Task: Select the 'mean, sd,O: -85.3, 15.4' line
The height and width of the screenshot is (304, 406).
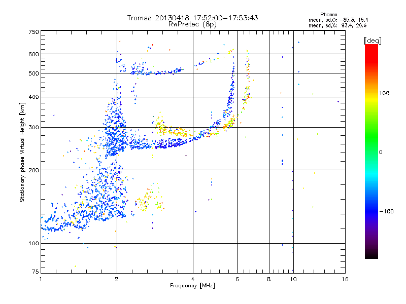Action: pos(338,20)
